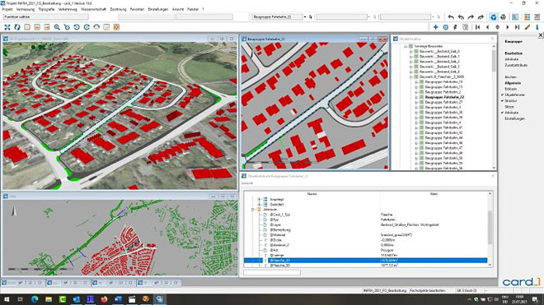Jump to first element with skip-back icon
This screenshot has height=305, width=544.
[478, 27]
